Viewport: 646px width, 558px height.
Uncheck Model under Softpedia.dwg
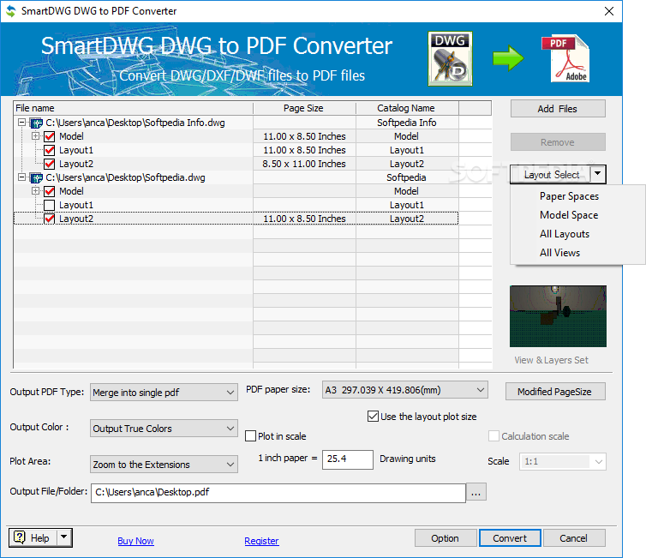click(x=50, y=191)
